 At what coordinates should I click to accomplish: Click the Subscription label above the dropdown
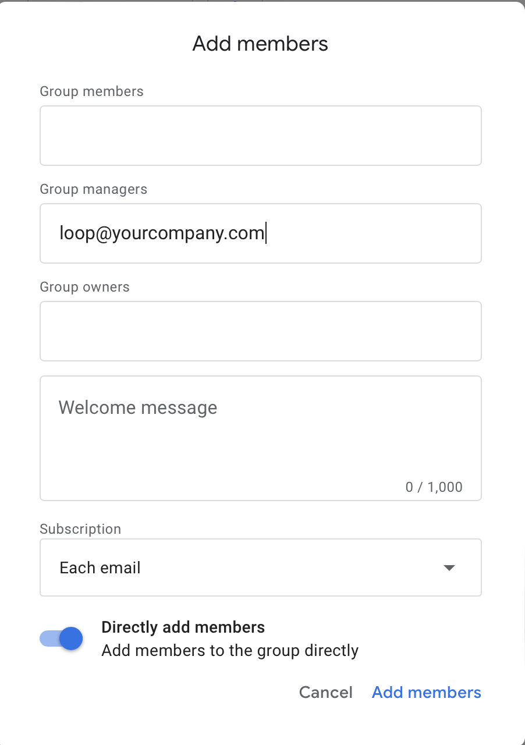pos(80,529)
